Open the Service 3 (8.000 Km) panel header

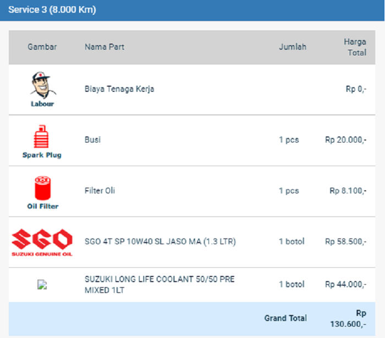point(52,10)
